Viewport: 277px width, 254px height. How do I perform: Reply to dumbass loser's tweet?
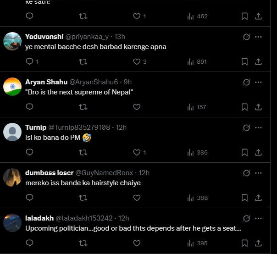29,198
